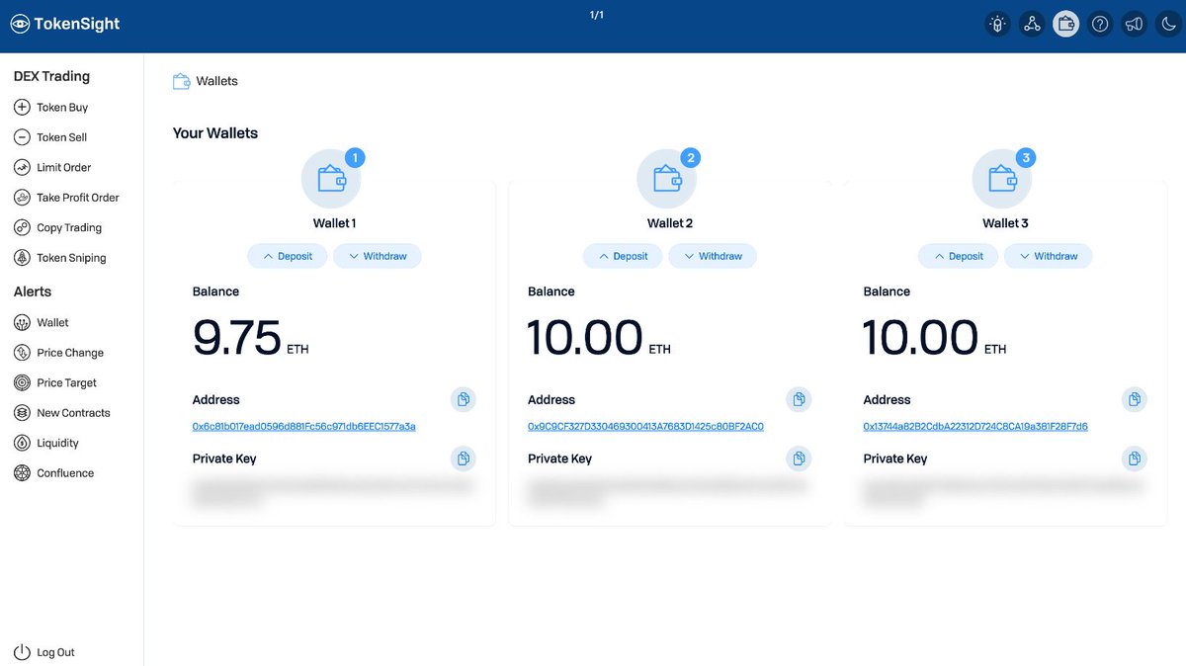Withdraw from Wallet 1

[378, 256]
